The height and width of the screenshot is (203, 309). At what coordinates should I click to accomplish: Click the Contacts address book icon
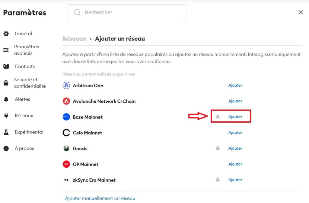coord(6,66)
